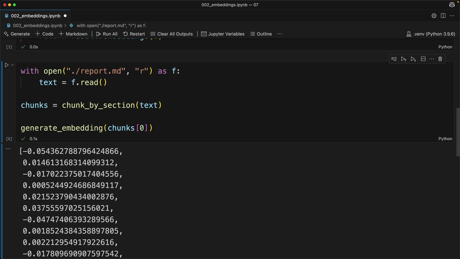
Task: Split the cell using cell toolbar icon
Action: tap(423, 59)
